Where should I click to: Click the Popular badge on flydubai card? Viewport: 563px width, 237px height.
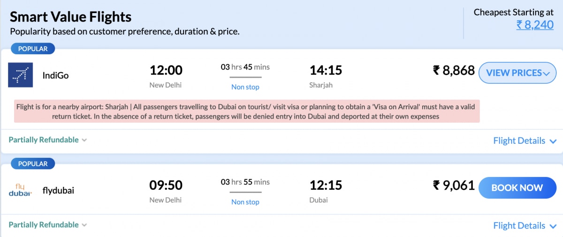pos(33,164)
